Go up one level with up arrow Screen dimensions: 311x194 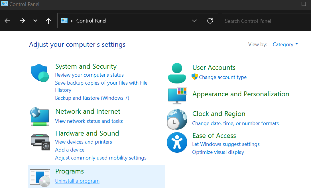pyautogui.click(x=48, y=21)
